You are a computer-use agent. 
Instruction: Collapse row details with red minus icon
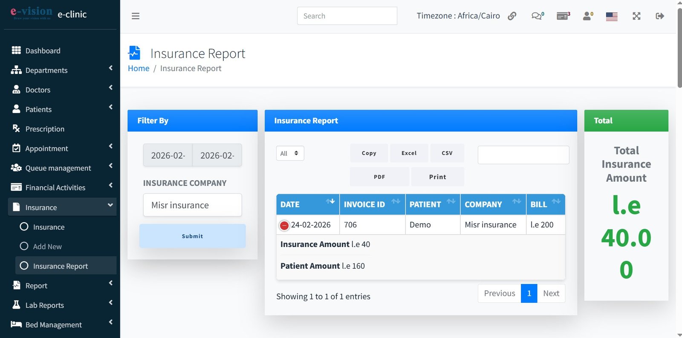[x=284, y=225]
